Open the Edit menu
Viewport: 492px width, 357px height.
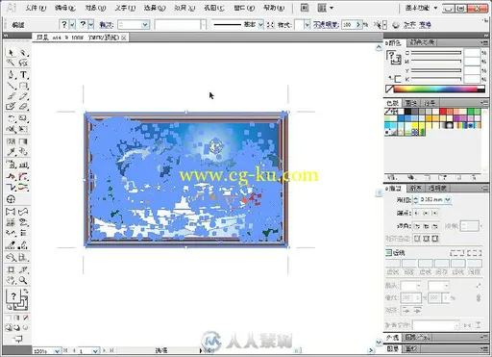pyautogui.click(x=65, y=8)
